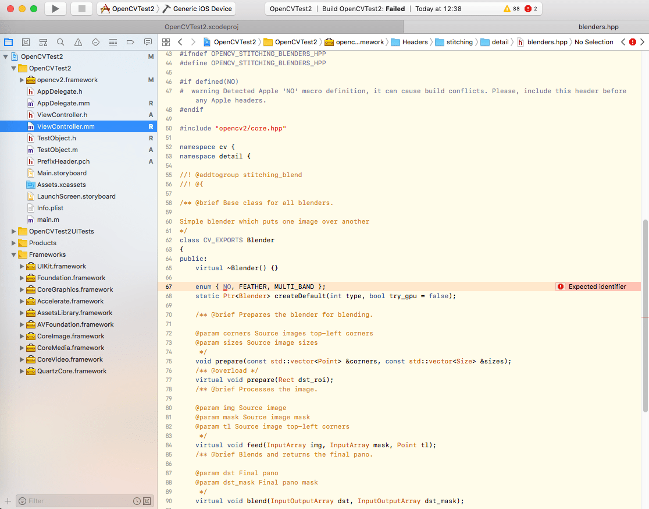Open Main.storyboard
This screenshot has width=649, height=509.
pos(79,173)
